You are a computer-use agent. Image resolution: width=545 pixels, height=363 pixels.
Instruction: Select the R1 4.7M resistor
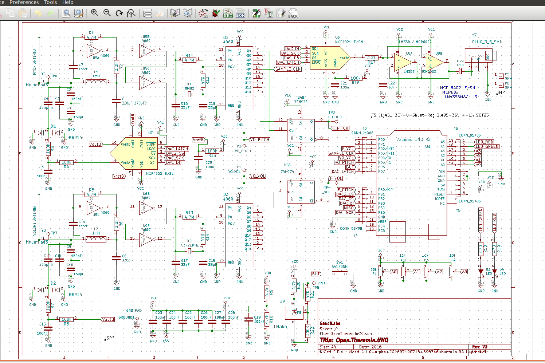point(91,37)
